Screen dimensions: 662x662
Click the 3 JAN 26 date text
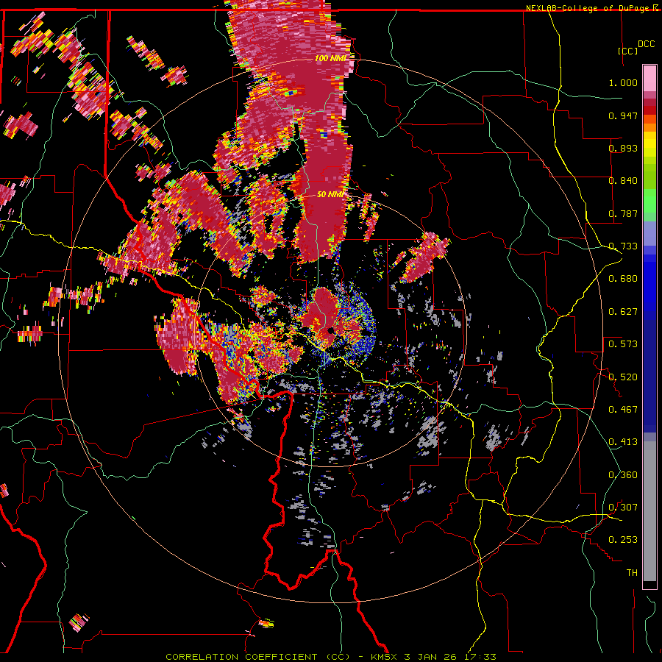coord(430,657)
